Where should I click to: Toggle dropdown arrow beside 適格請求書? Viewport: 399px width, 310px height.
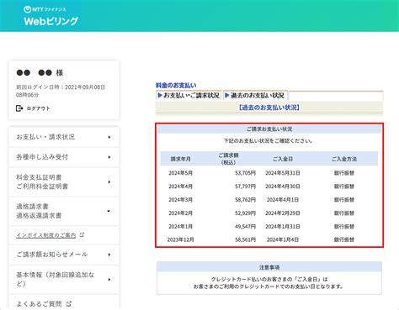coord(109,211)
